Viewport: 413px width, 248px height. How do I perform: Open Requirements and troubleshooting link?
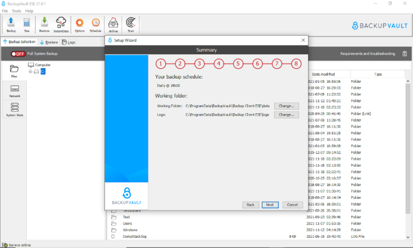[x=368, y=54]
